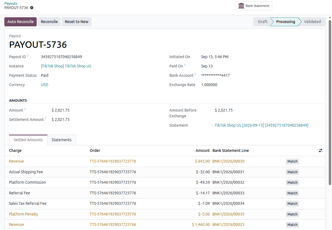Open bank line BNK1/2026/00025
Image resolution: width=332 pixels, height=230 pixels.
[x=228, y=225]
